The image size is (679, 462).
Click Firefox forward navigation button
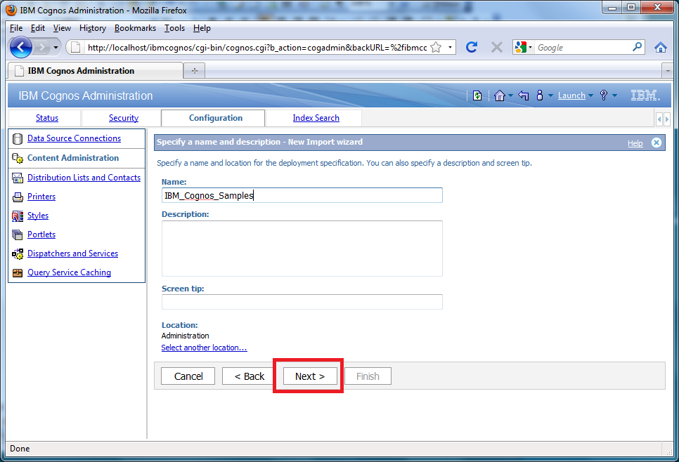[42, 47]
